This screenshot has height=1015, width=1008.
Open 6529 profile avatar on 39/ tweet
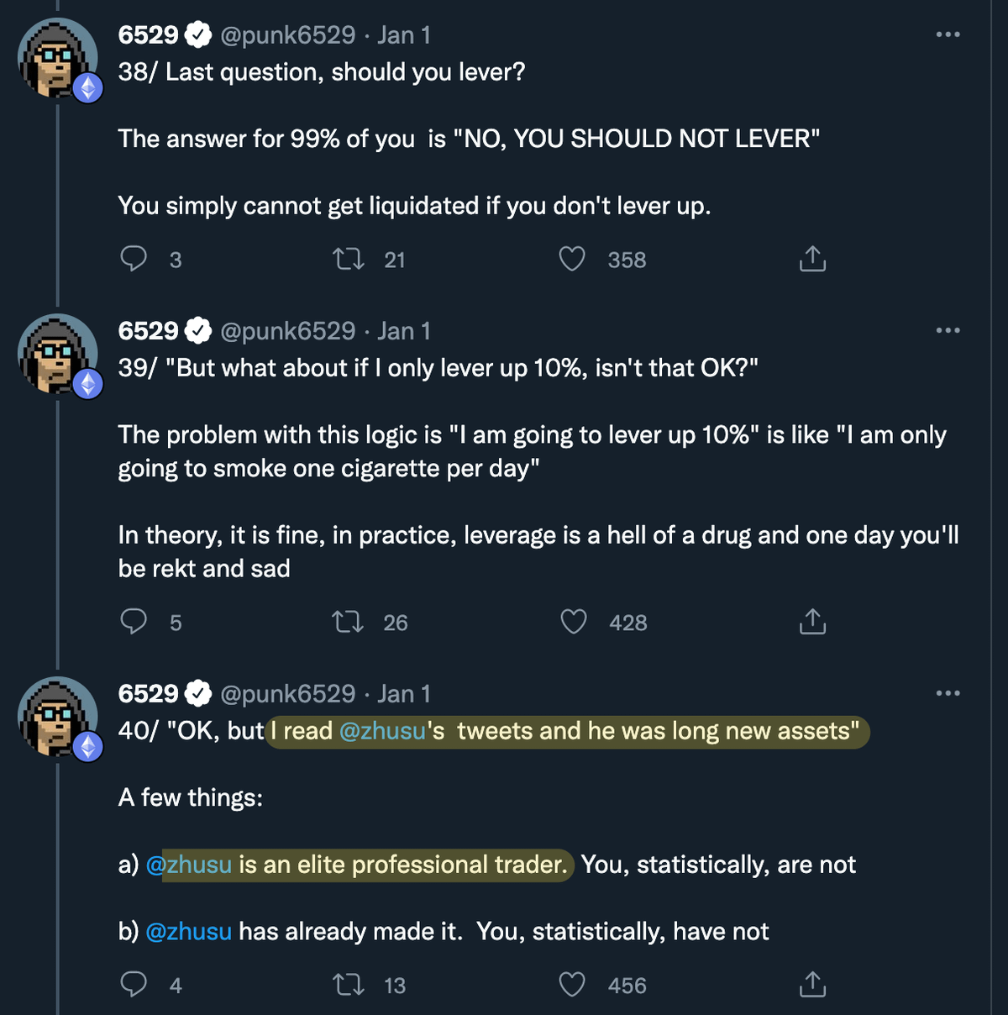point(57,354)
